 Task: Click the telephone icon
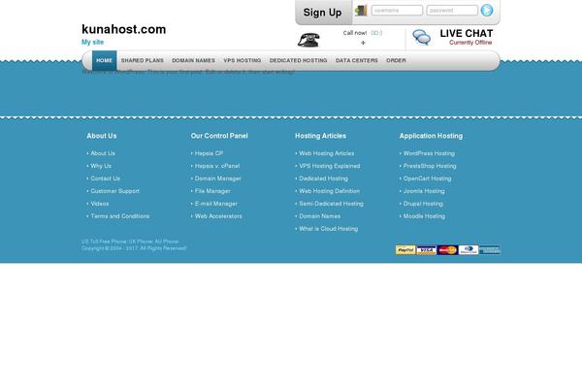click(308, 40)
